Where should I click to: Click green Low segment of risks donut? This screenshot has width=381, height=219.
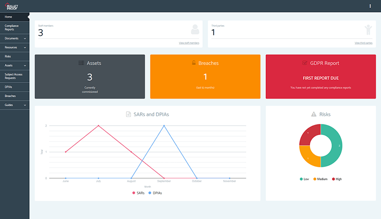point(337,146)
